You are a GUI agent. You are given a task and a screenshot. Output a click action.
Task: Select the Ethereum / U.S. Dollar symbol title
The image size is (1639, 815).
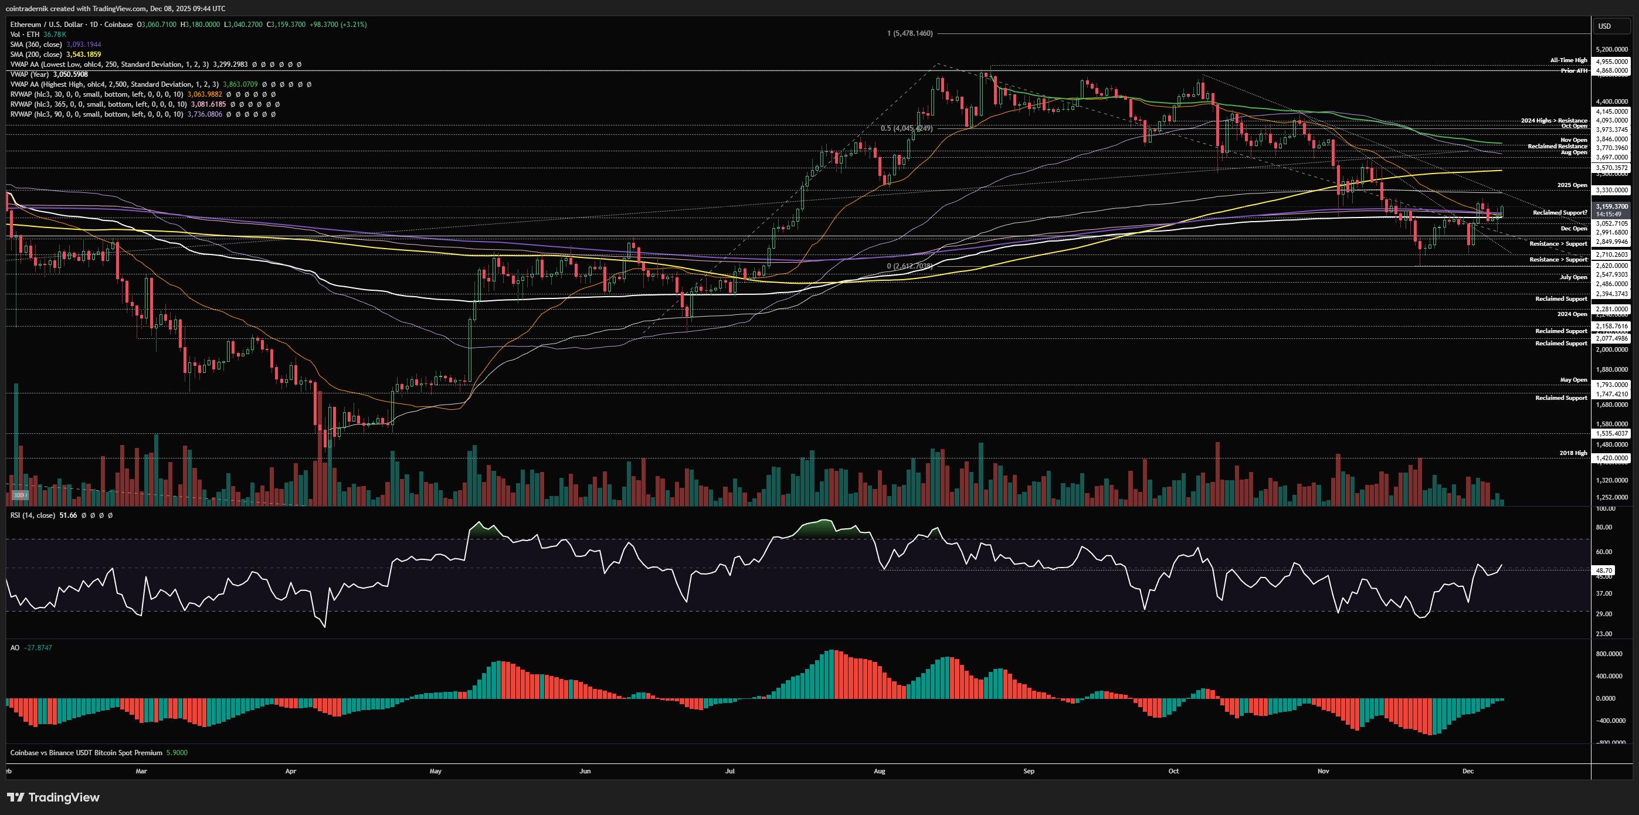[x=46, y=24]
